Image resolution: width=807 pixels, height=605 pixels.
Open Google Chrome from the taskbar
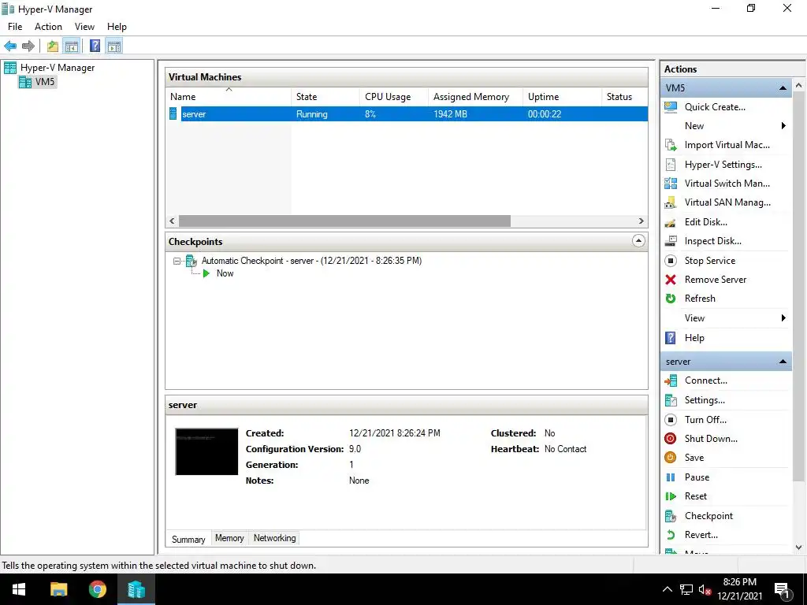97,589
